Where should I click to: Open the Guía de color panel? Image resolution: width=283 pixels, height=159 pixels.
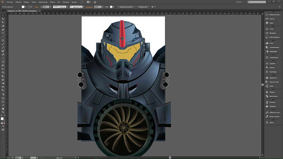pos(273,82)
